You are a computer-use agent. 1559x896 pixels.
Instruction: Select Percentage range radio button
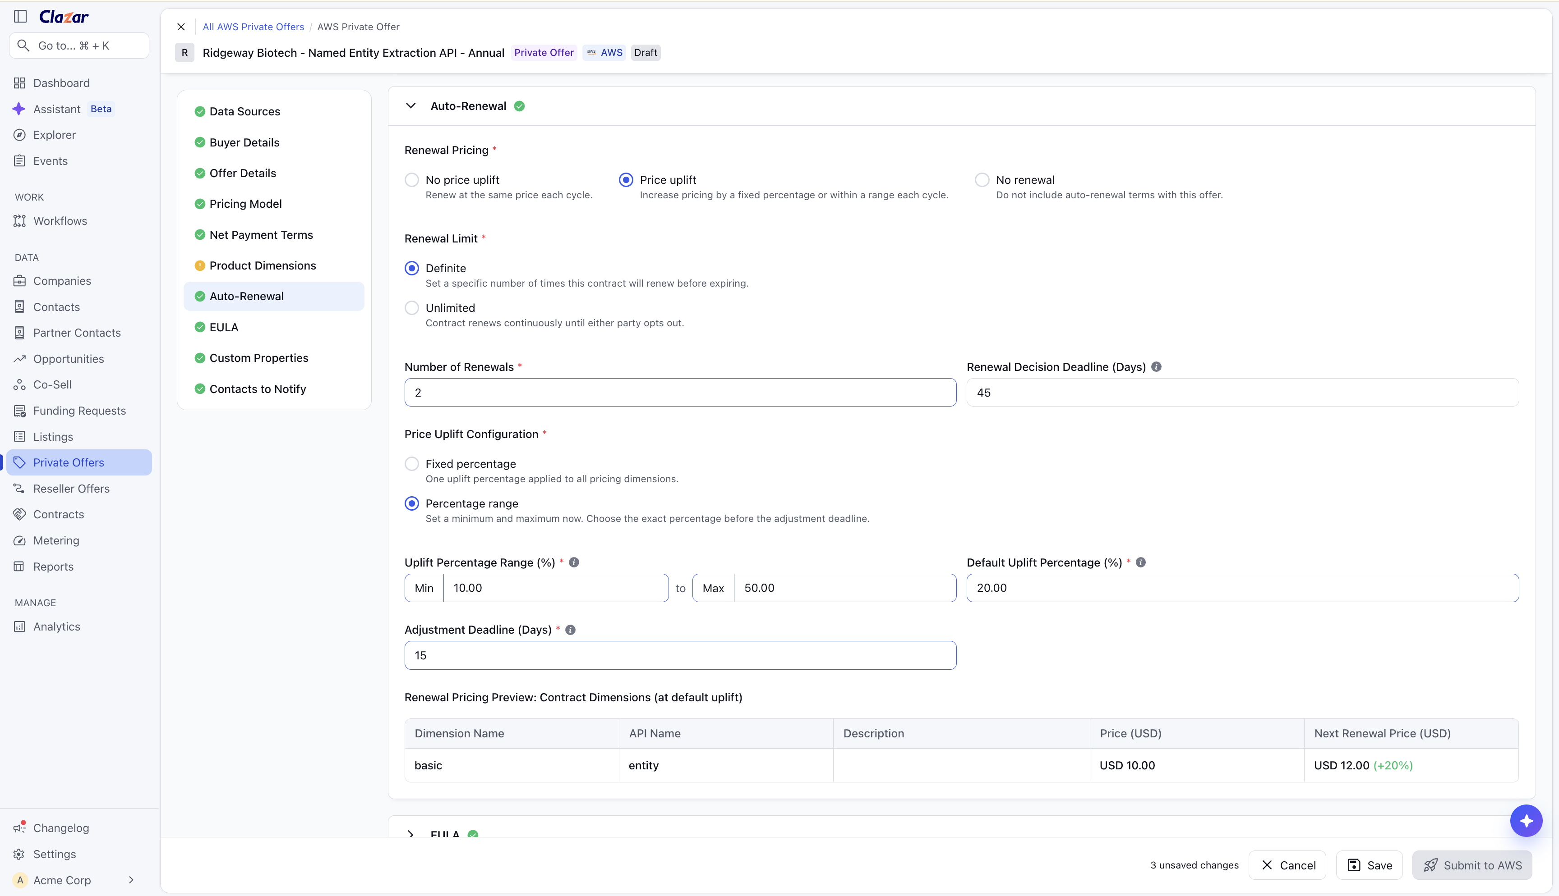(412, 503)
